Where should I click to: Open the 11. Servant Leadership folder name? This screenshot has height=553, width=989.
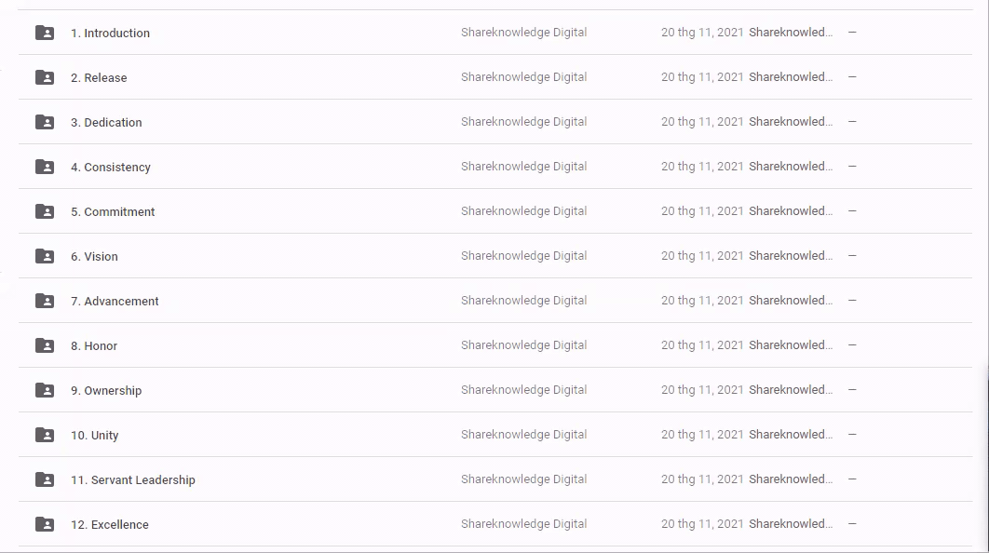pos(133,480)
